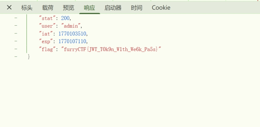260x127 pixels.
Task: Open the 载荷 tab
Action: (48, 8)
